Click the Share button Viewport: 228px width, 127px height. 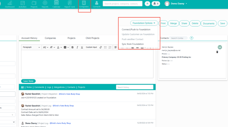(x=184, y=23)
